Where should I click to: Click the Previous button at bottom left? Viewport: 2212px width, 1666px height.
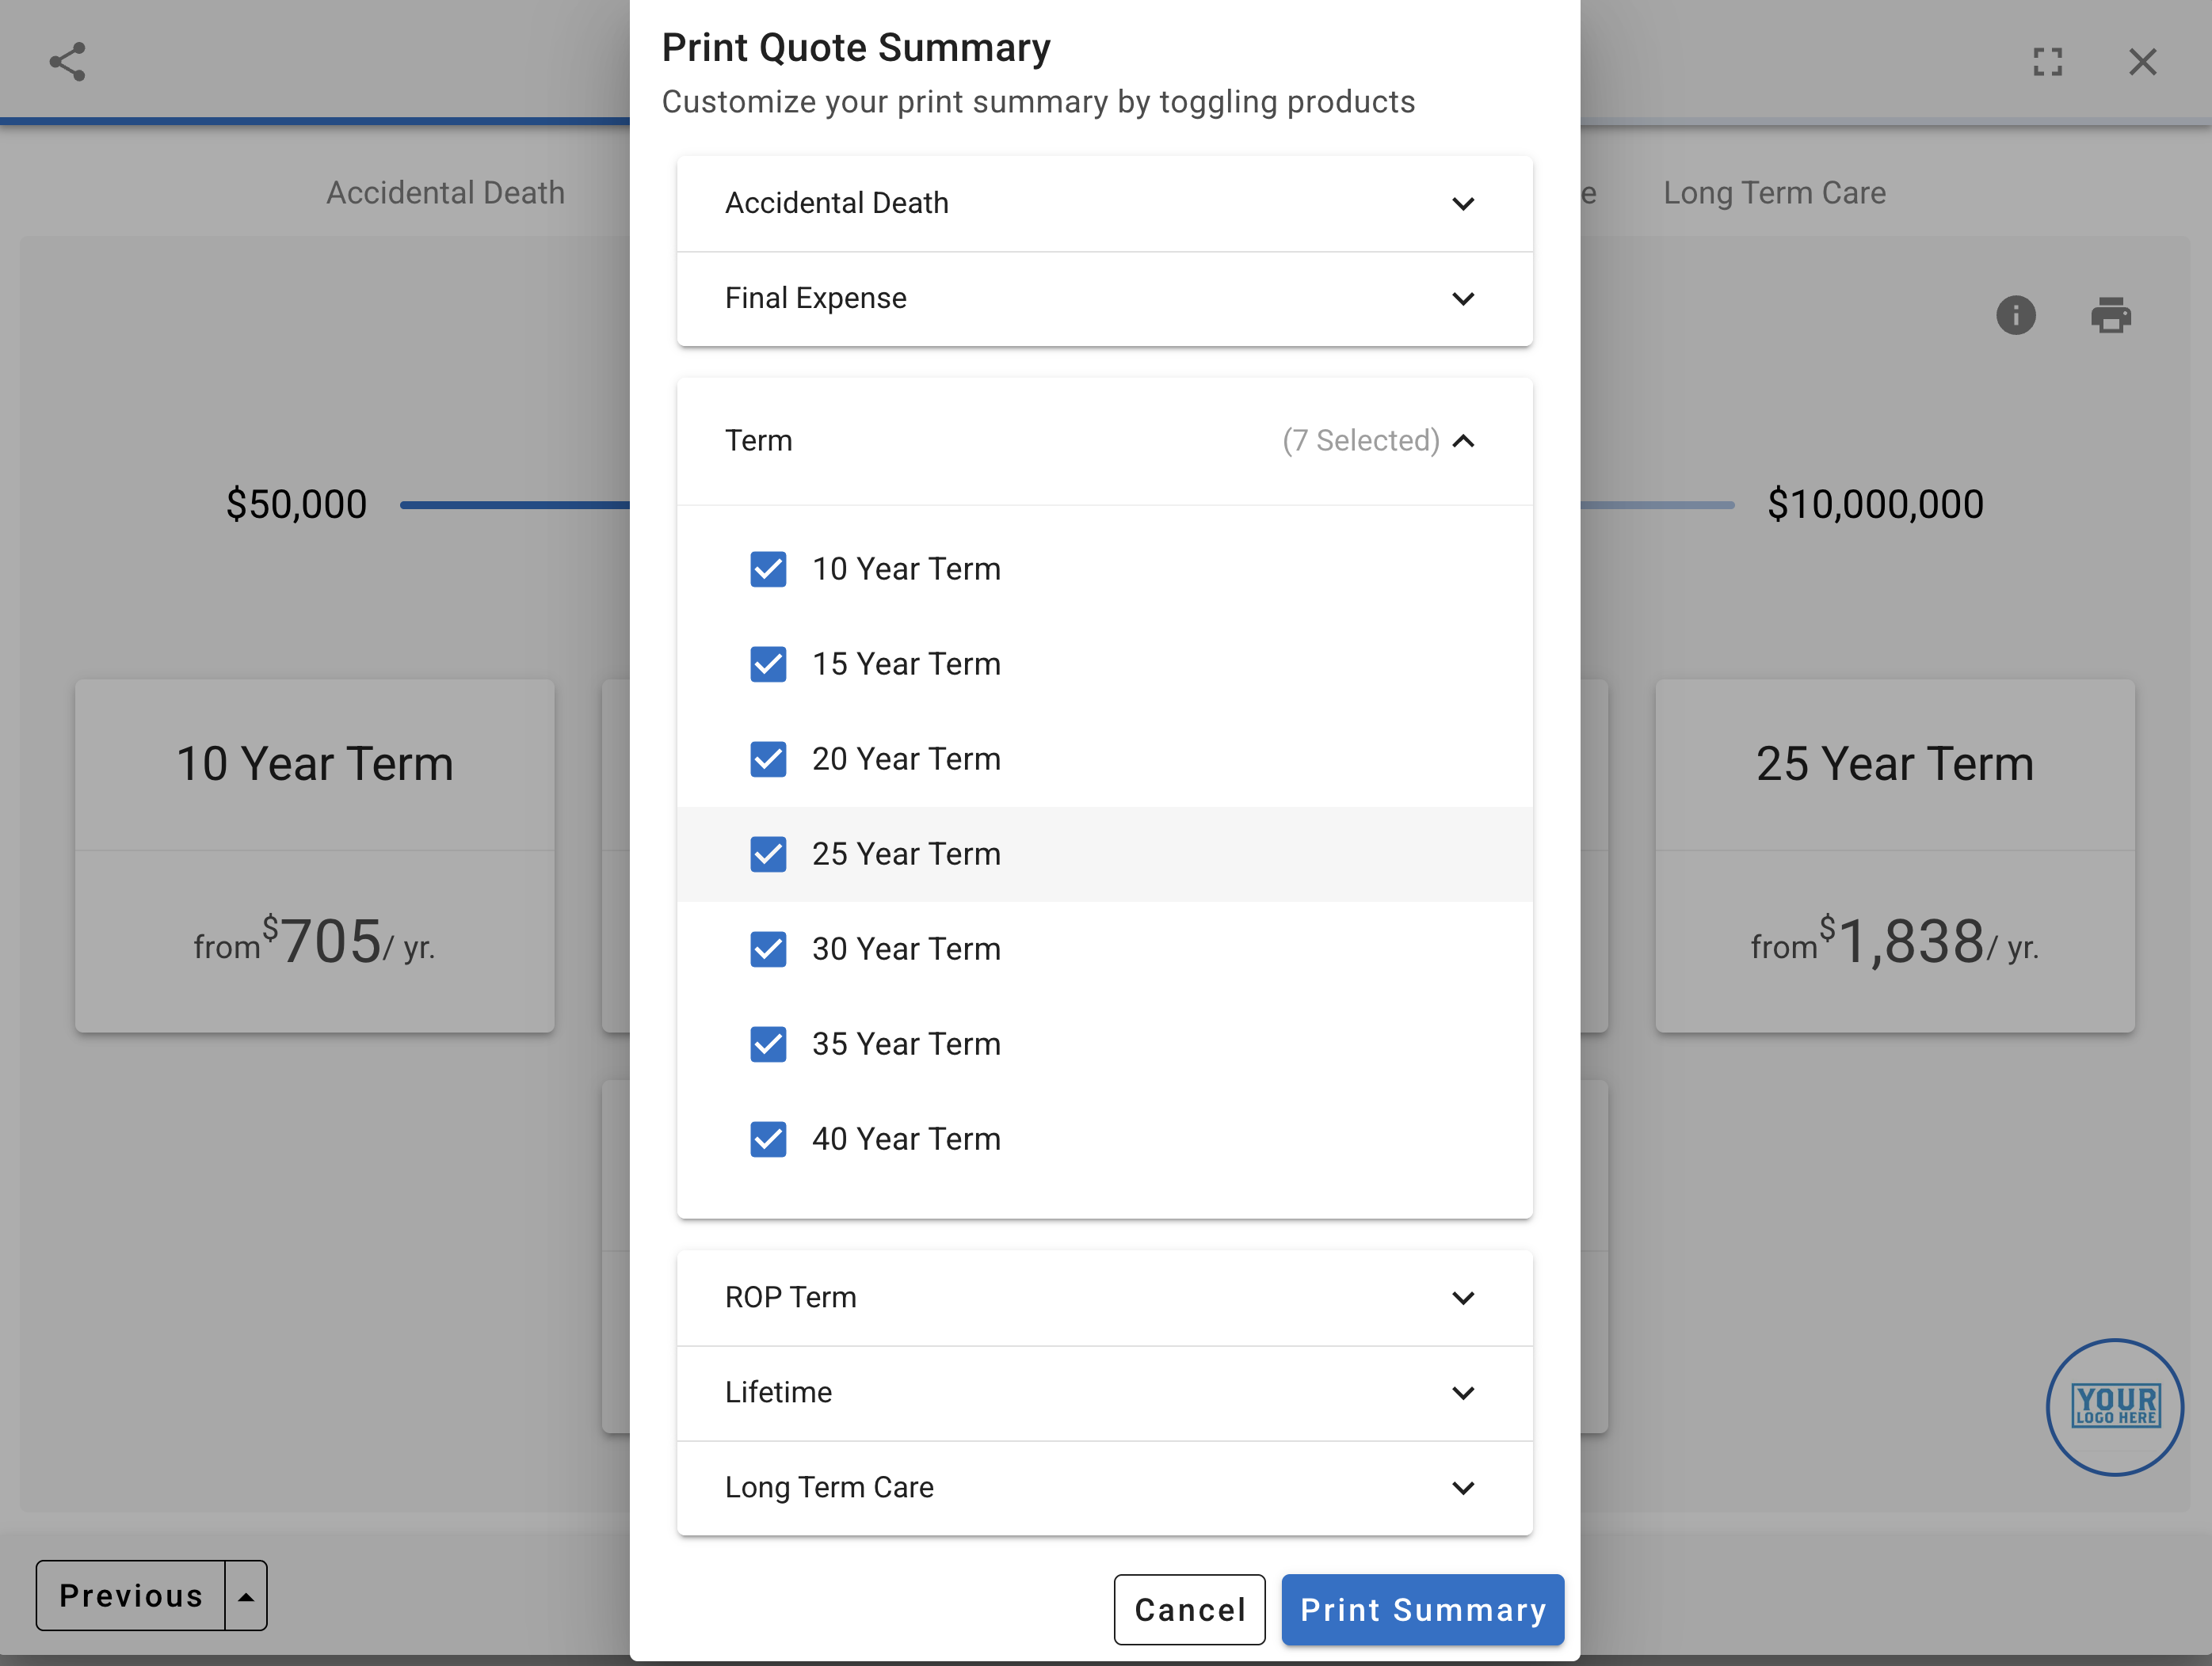click(131, 1595)
